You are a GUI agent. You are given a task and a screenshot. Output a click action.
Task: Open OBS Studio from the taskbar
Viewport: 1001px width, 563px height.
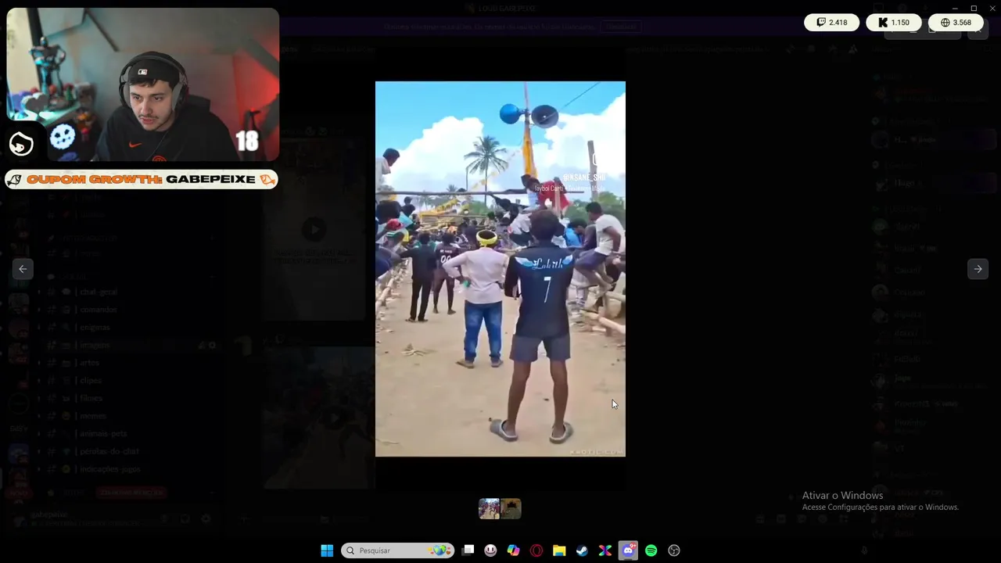tap(674, 550)
